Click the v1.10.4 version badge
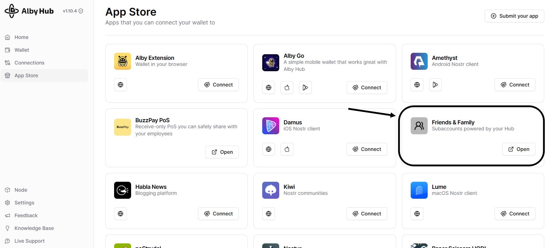Viewport: 551px width, 248px height. [73, 11]
